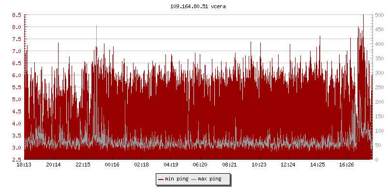387x193 pixels.
Task: Click the 12:24 time label on x-axis
Action: pyautogui.click(x=288, y=165)
